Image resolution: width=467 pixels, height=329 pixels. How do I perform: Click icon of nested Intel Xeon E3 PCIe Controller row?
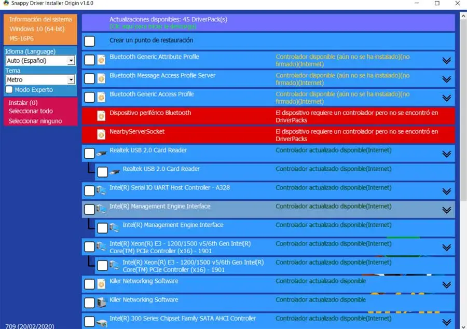click(114, 265)
